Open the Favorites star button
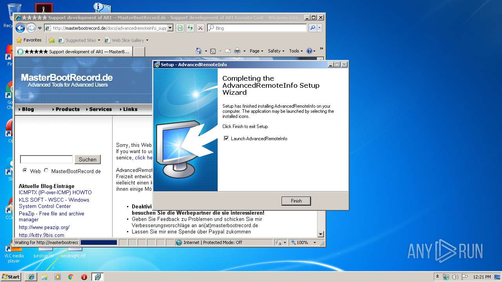The image size is (502, 282). 29,40
